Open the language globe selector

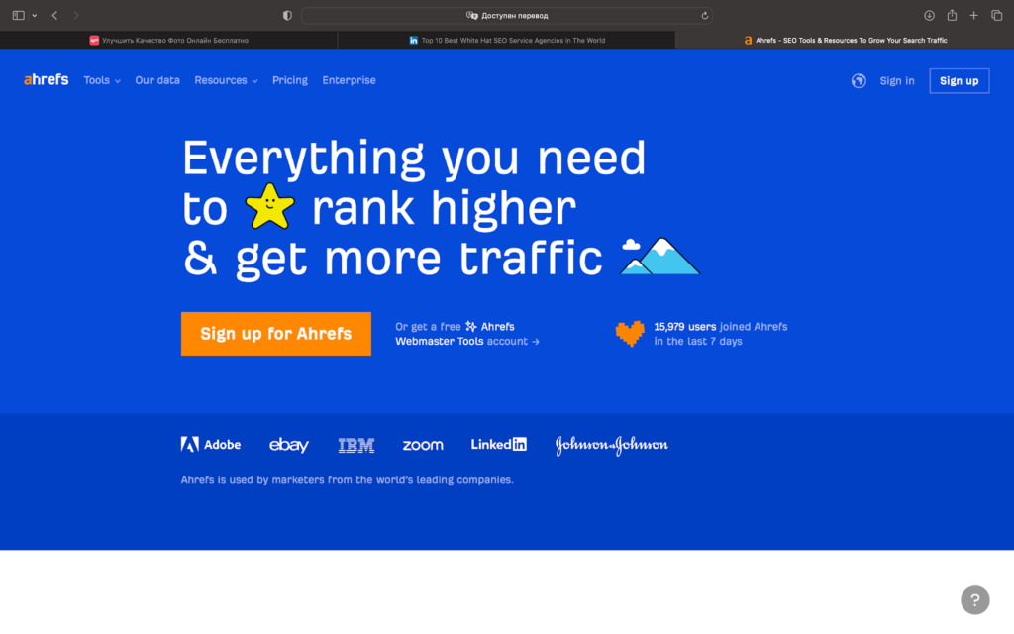point(859,81)
